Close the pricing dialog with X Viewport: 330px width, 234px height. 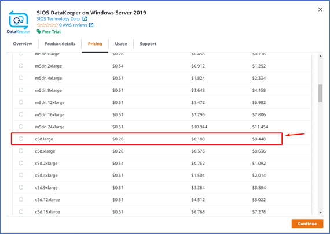point(320,9)
